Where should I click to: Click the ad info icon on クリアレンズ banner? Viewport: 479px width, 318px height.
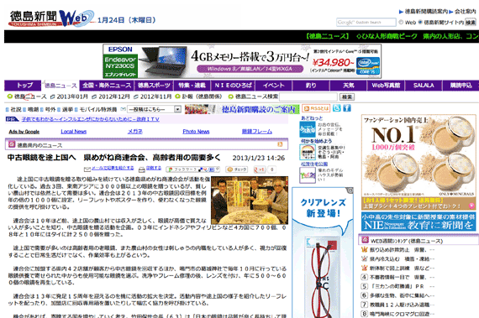pyautogui.click(x=350, y=190)
